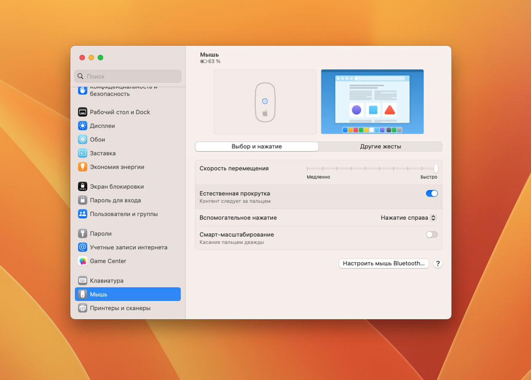Open Рабочий стол и Dock settings icon
The image size is (531, 380).
tap(83, 112)
